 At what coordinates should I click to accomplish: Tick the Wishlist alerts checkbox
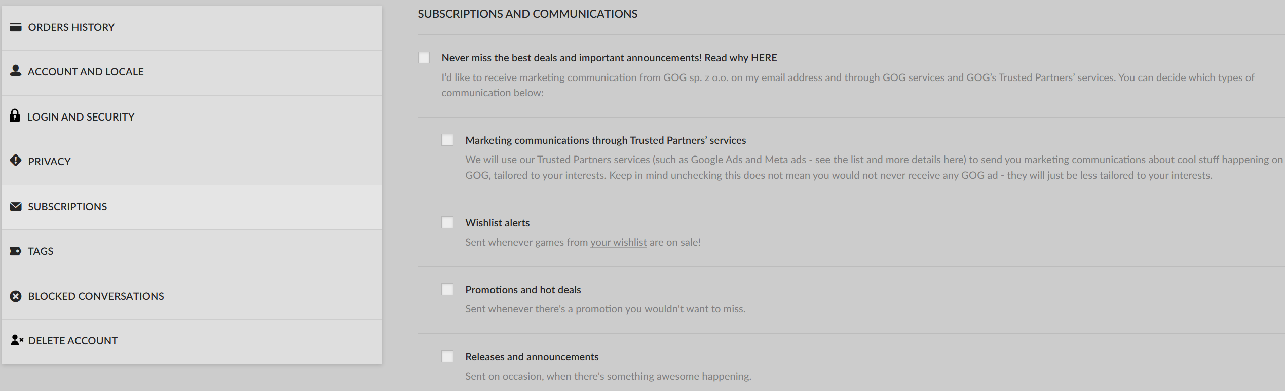point(447,222)
